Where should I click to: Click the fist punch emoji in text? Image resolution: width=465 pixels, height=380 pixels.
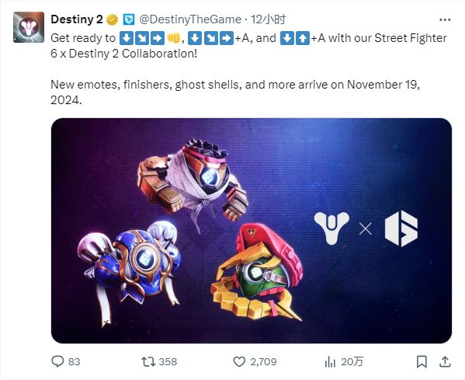pyautogui.click(x=174, y=38)
